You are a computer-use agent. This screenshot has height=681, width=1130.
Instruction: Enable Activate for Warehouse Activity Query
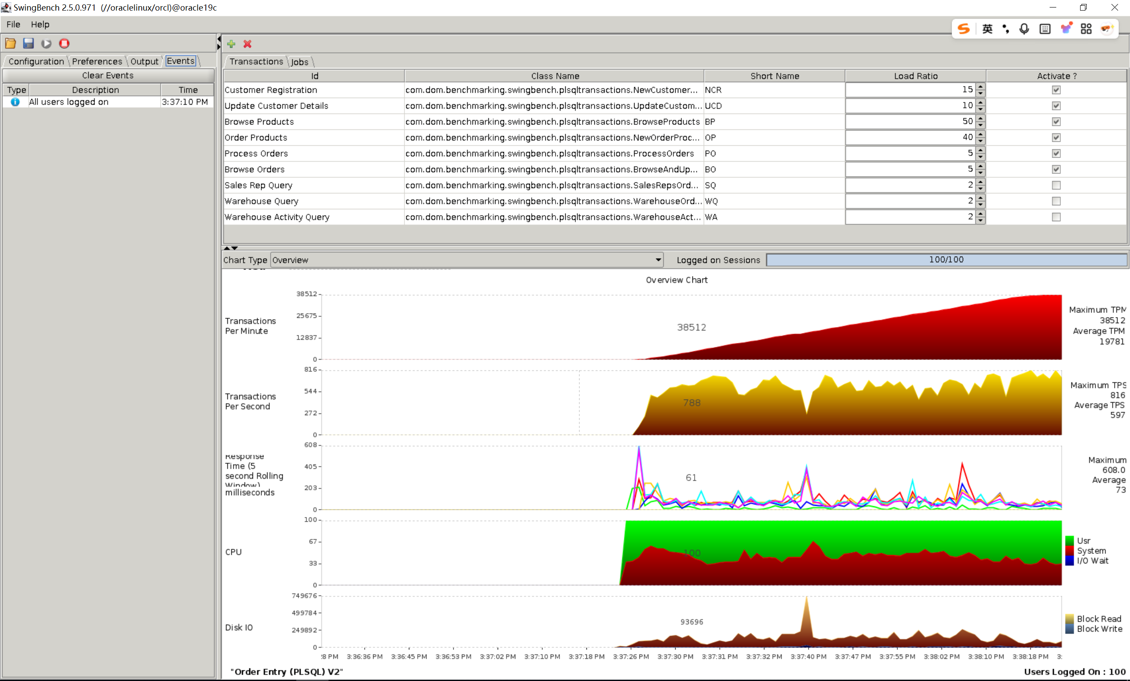point(1056,217)
